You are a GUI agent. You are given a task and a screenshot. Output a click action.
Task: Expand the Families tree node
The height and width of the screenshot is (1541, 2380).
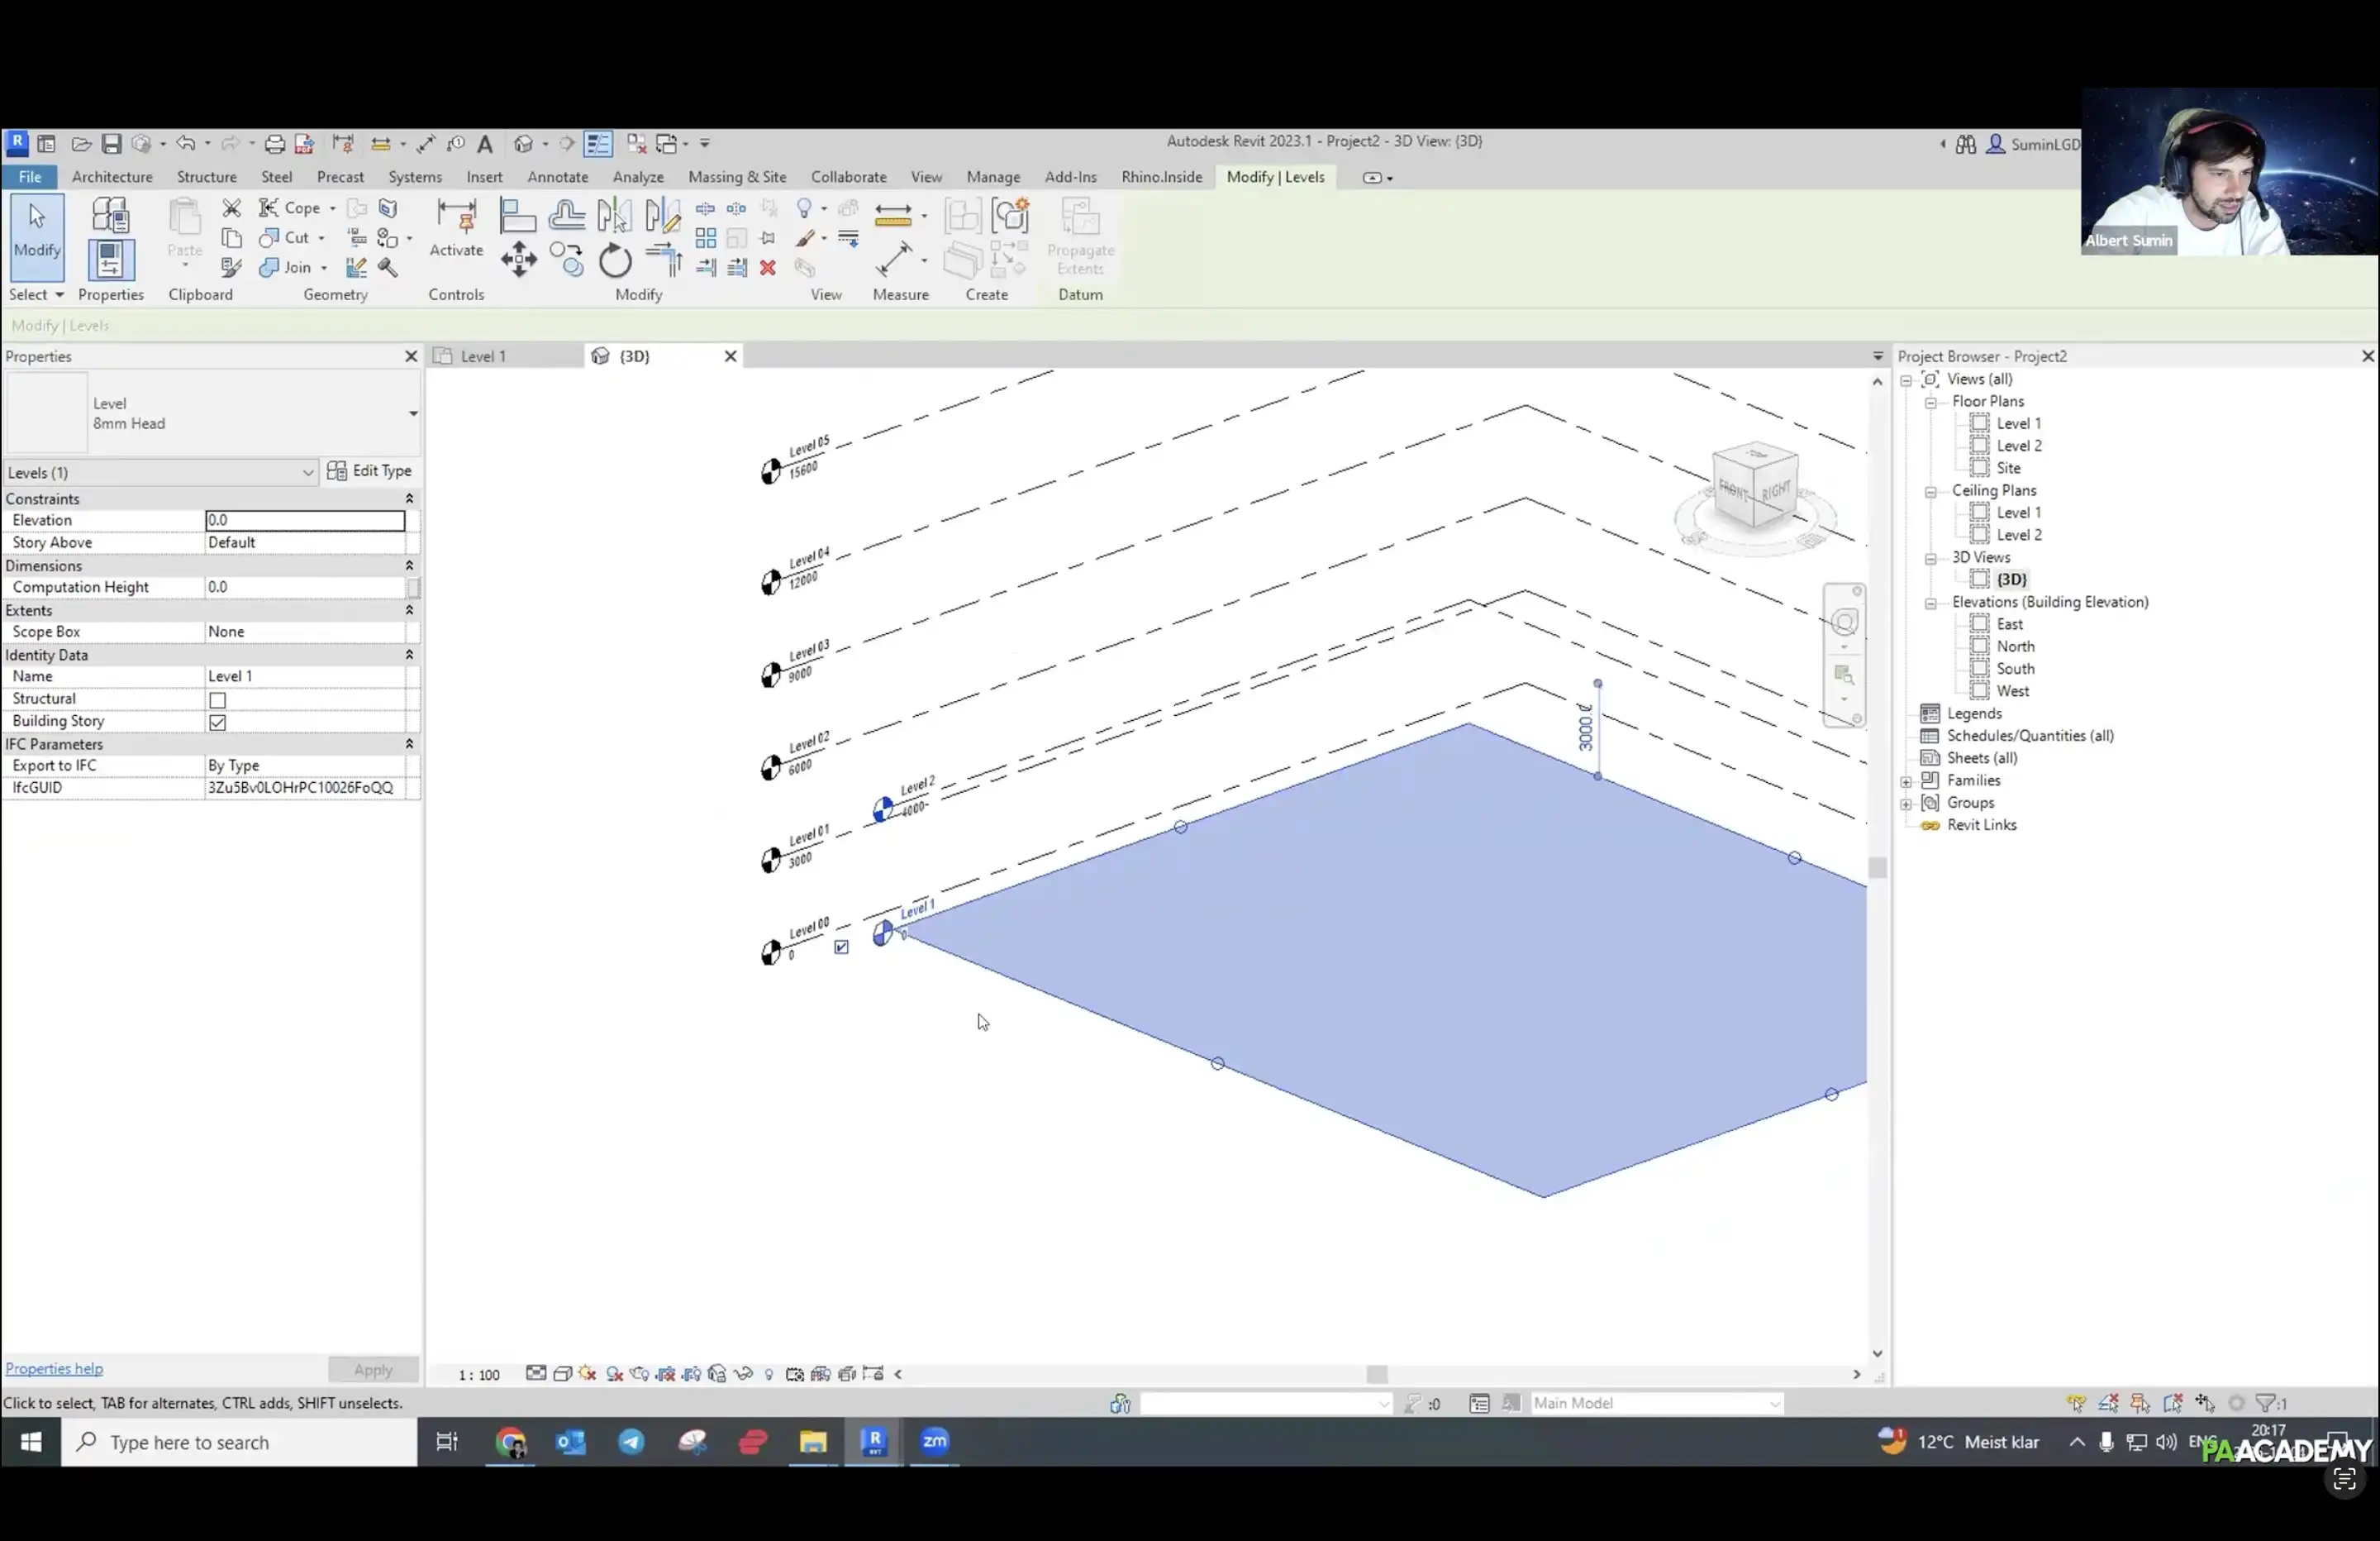tap(1906, 780)
